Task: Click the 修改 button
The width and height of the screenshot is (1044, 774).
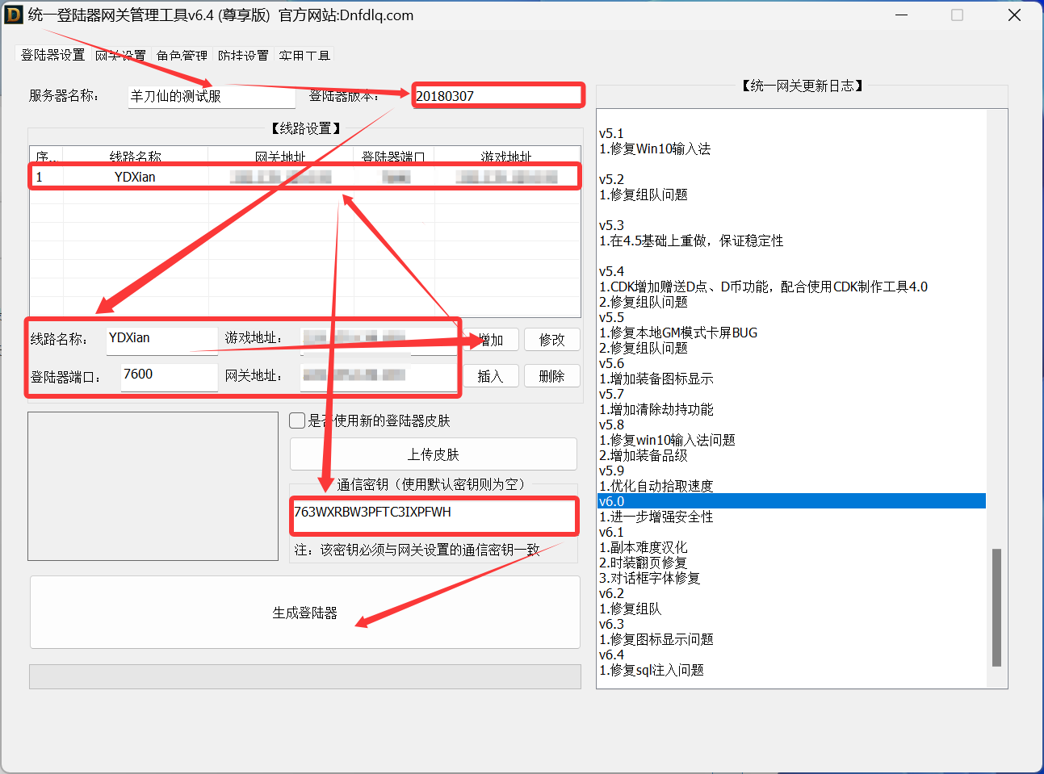Action: tap(552, 339)
